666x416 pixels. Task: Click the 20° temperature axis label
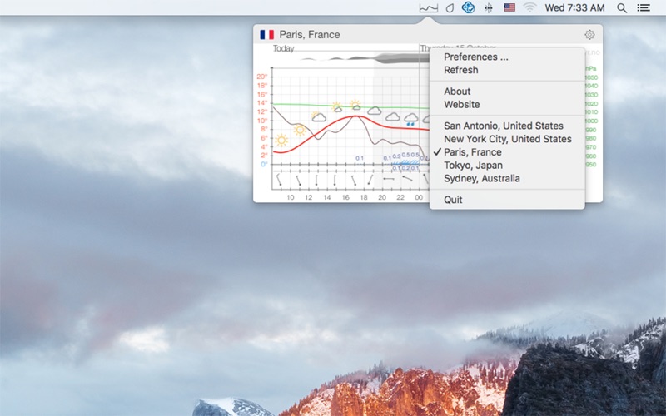tap(262, 77)
